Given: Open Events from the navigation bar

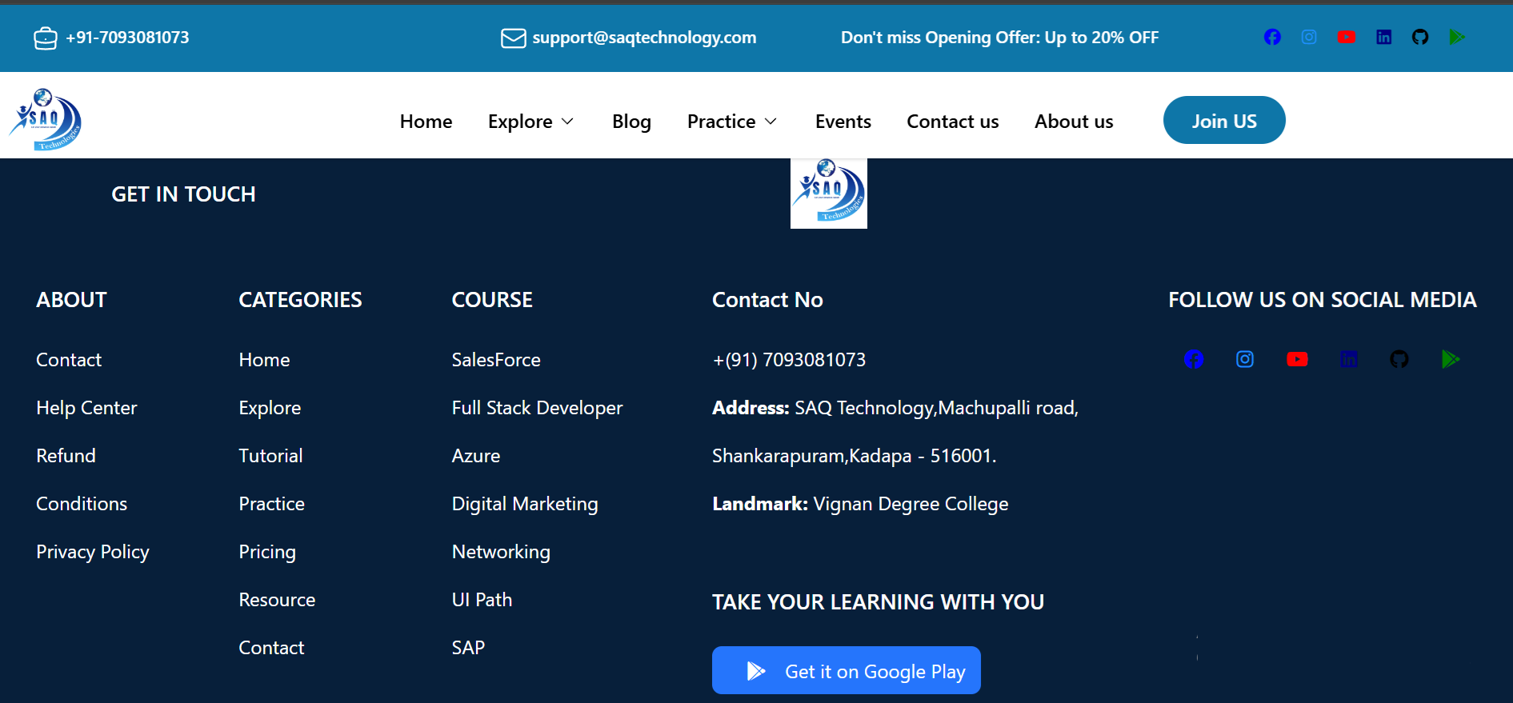Looking at the screenshot, I should 843,122.
